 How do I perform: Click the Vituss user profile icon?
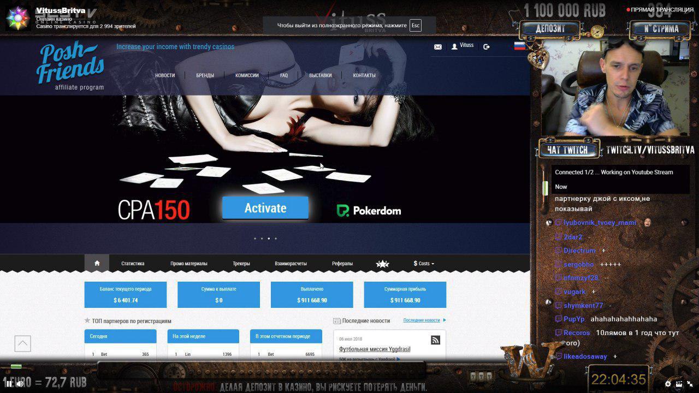[454, 47]
